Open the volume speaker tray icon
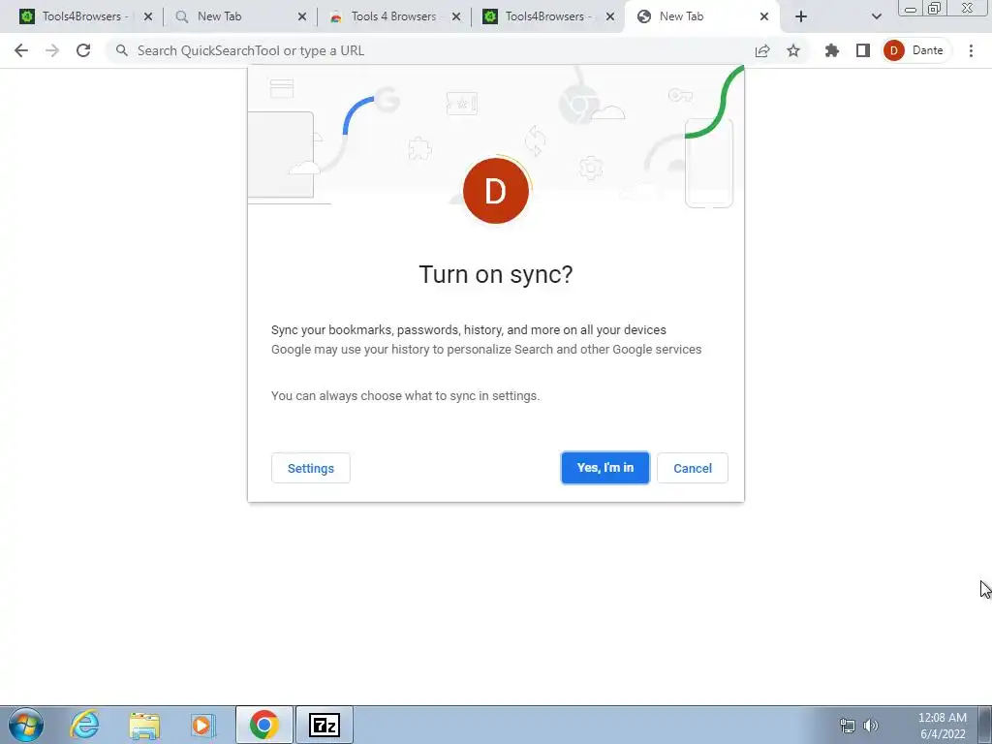Viewport: 992px width, 744px height. [871, 726]
